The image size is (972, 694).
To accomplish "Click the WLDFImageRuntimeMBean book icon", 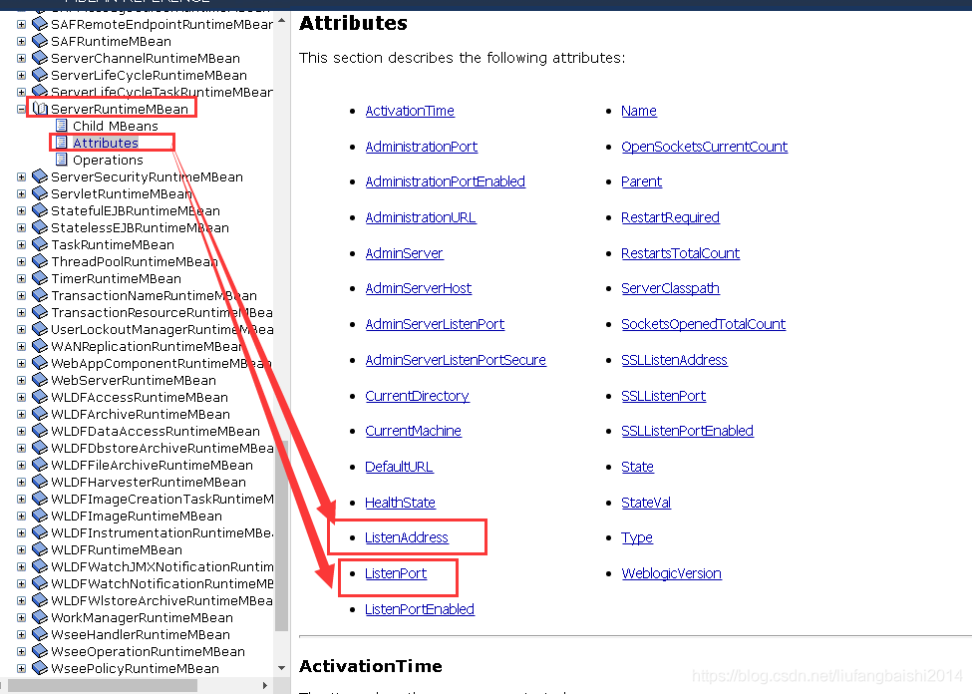I will [40, 516].
